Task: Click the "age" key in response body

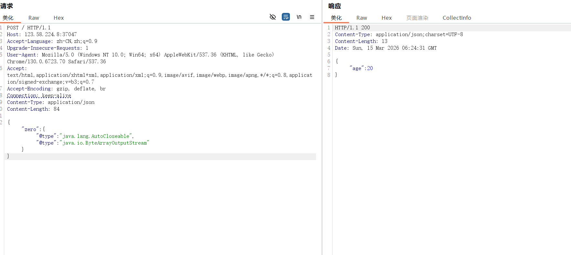Action: coord(357,68)
